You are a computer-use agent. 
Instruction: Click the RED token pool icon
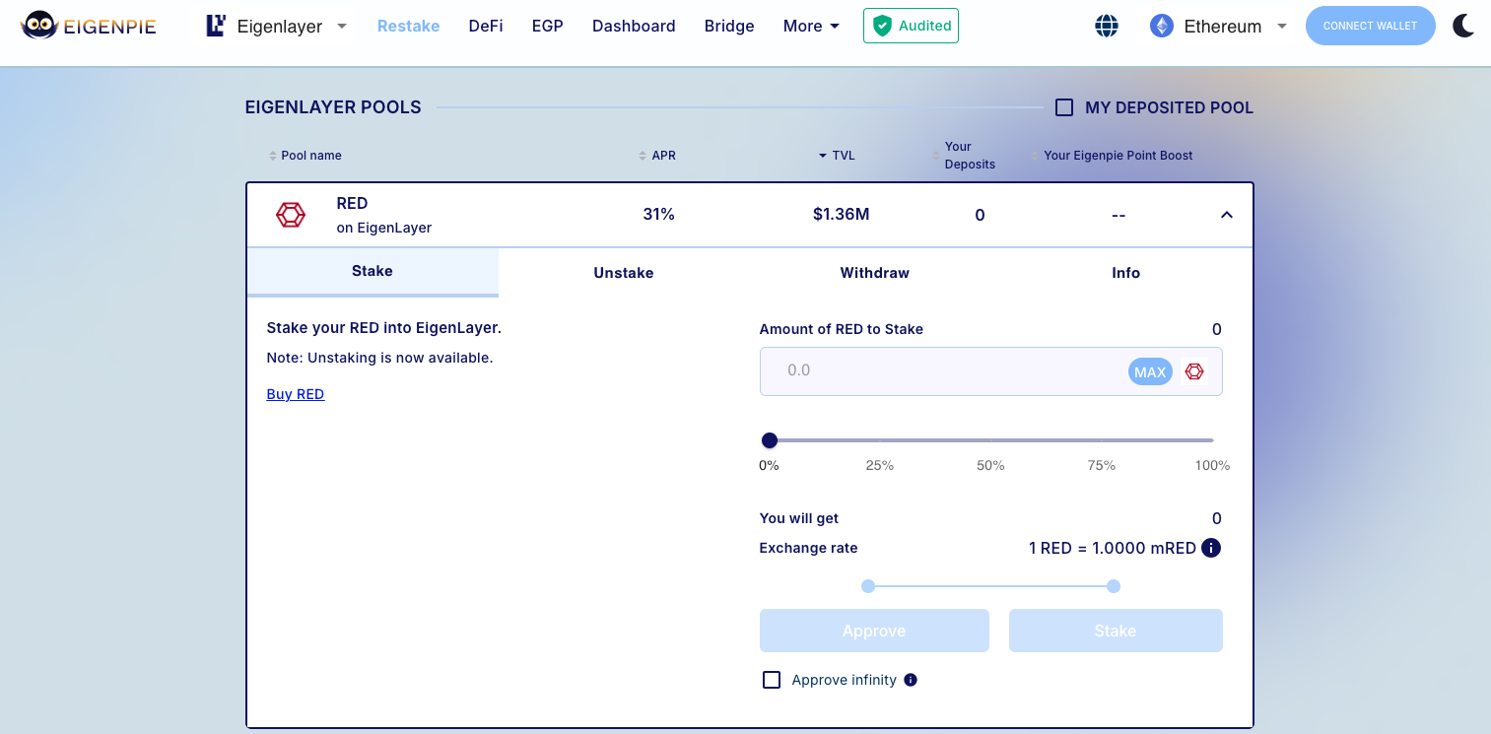click(291, 215)
